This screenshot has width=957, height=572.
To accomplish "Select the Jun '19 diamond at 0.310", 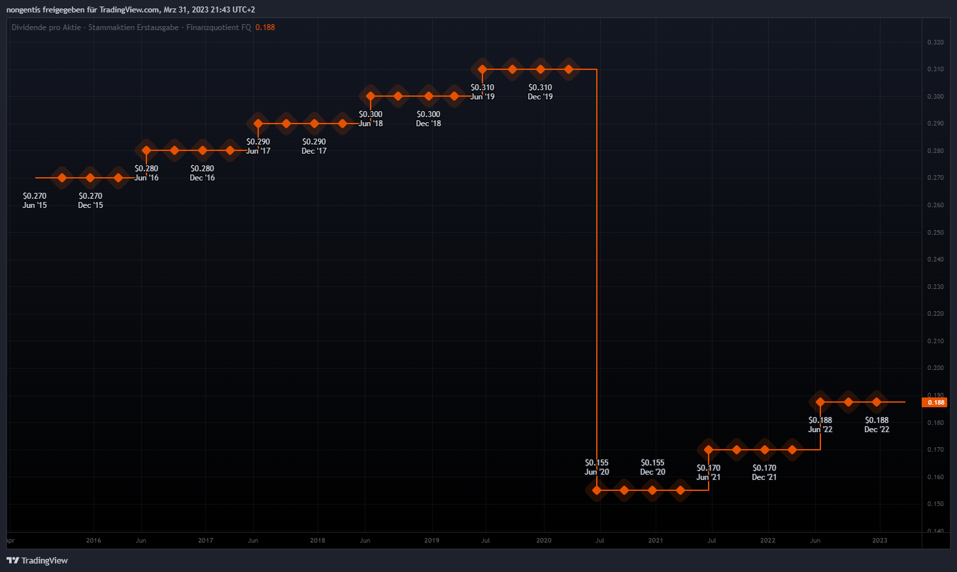I will tap(482, 69).
